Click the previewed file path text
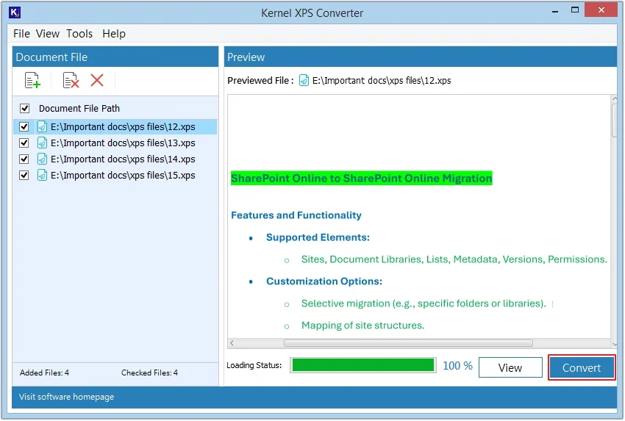Viewport: 625px width, 421px height. tap(382, 81)
